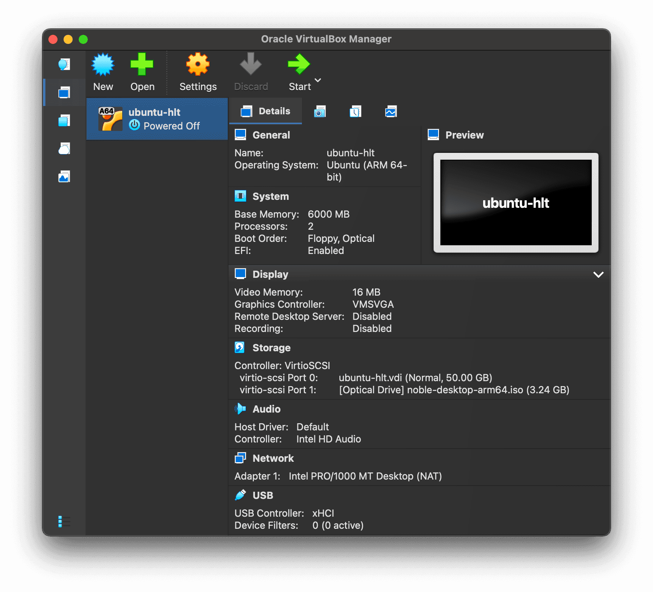Click the noble-desktop-arm64.iso optical drive entry
The height and width of the screenshot is (592, 653).
[x=454, y=390]
